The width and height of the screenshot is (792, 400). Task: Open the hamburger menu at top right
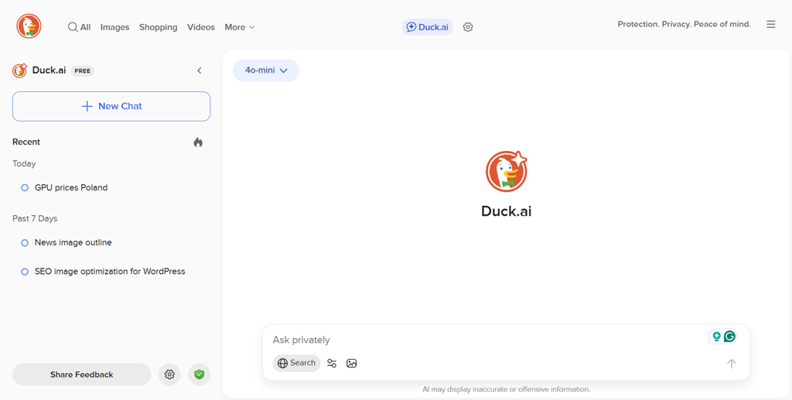[771, 24]
